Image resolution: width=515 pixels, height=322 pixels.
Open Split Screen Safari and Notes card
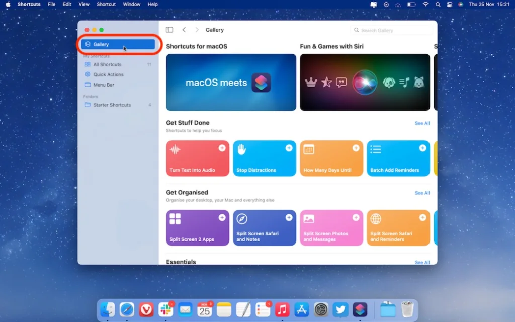pyautogui.click(x=265, y=228)
